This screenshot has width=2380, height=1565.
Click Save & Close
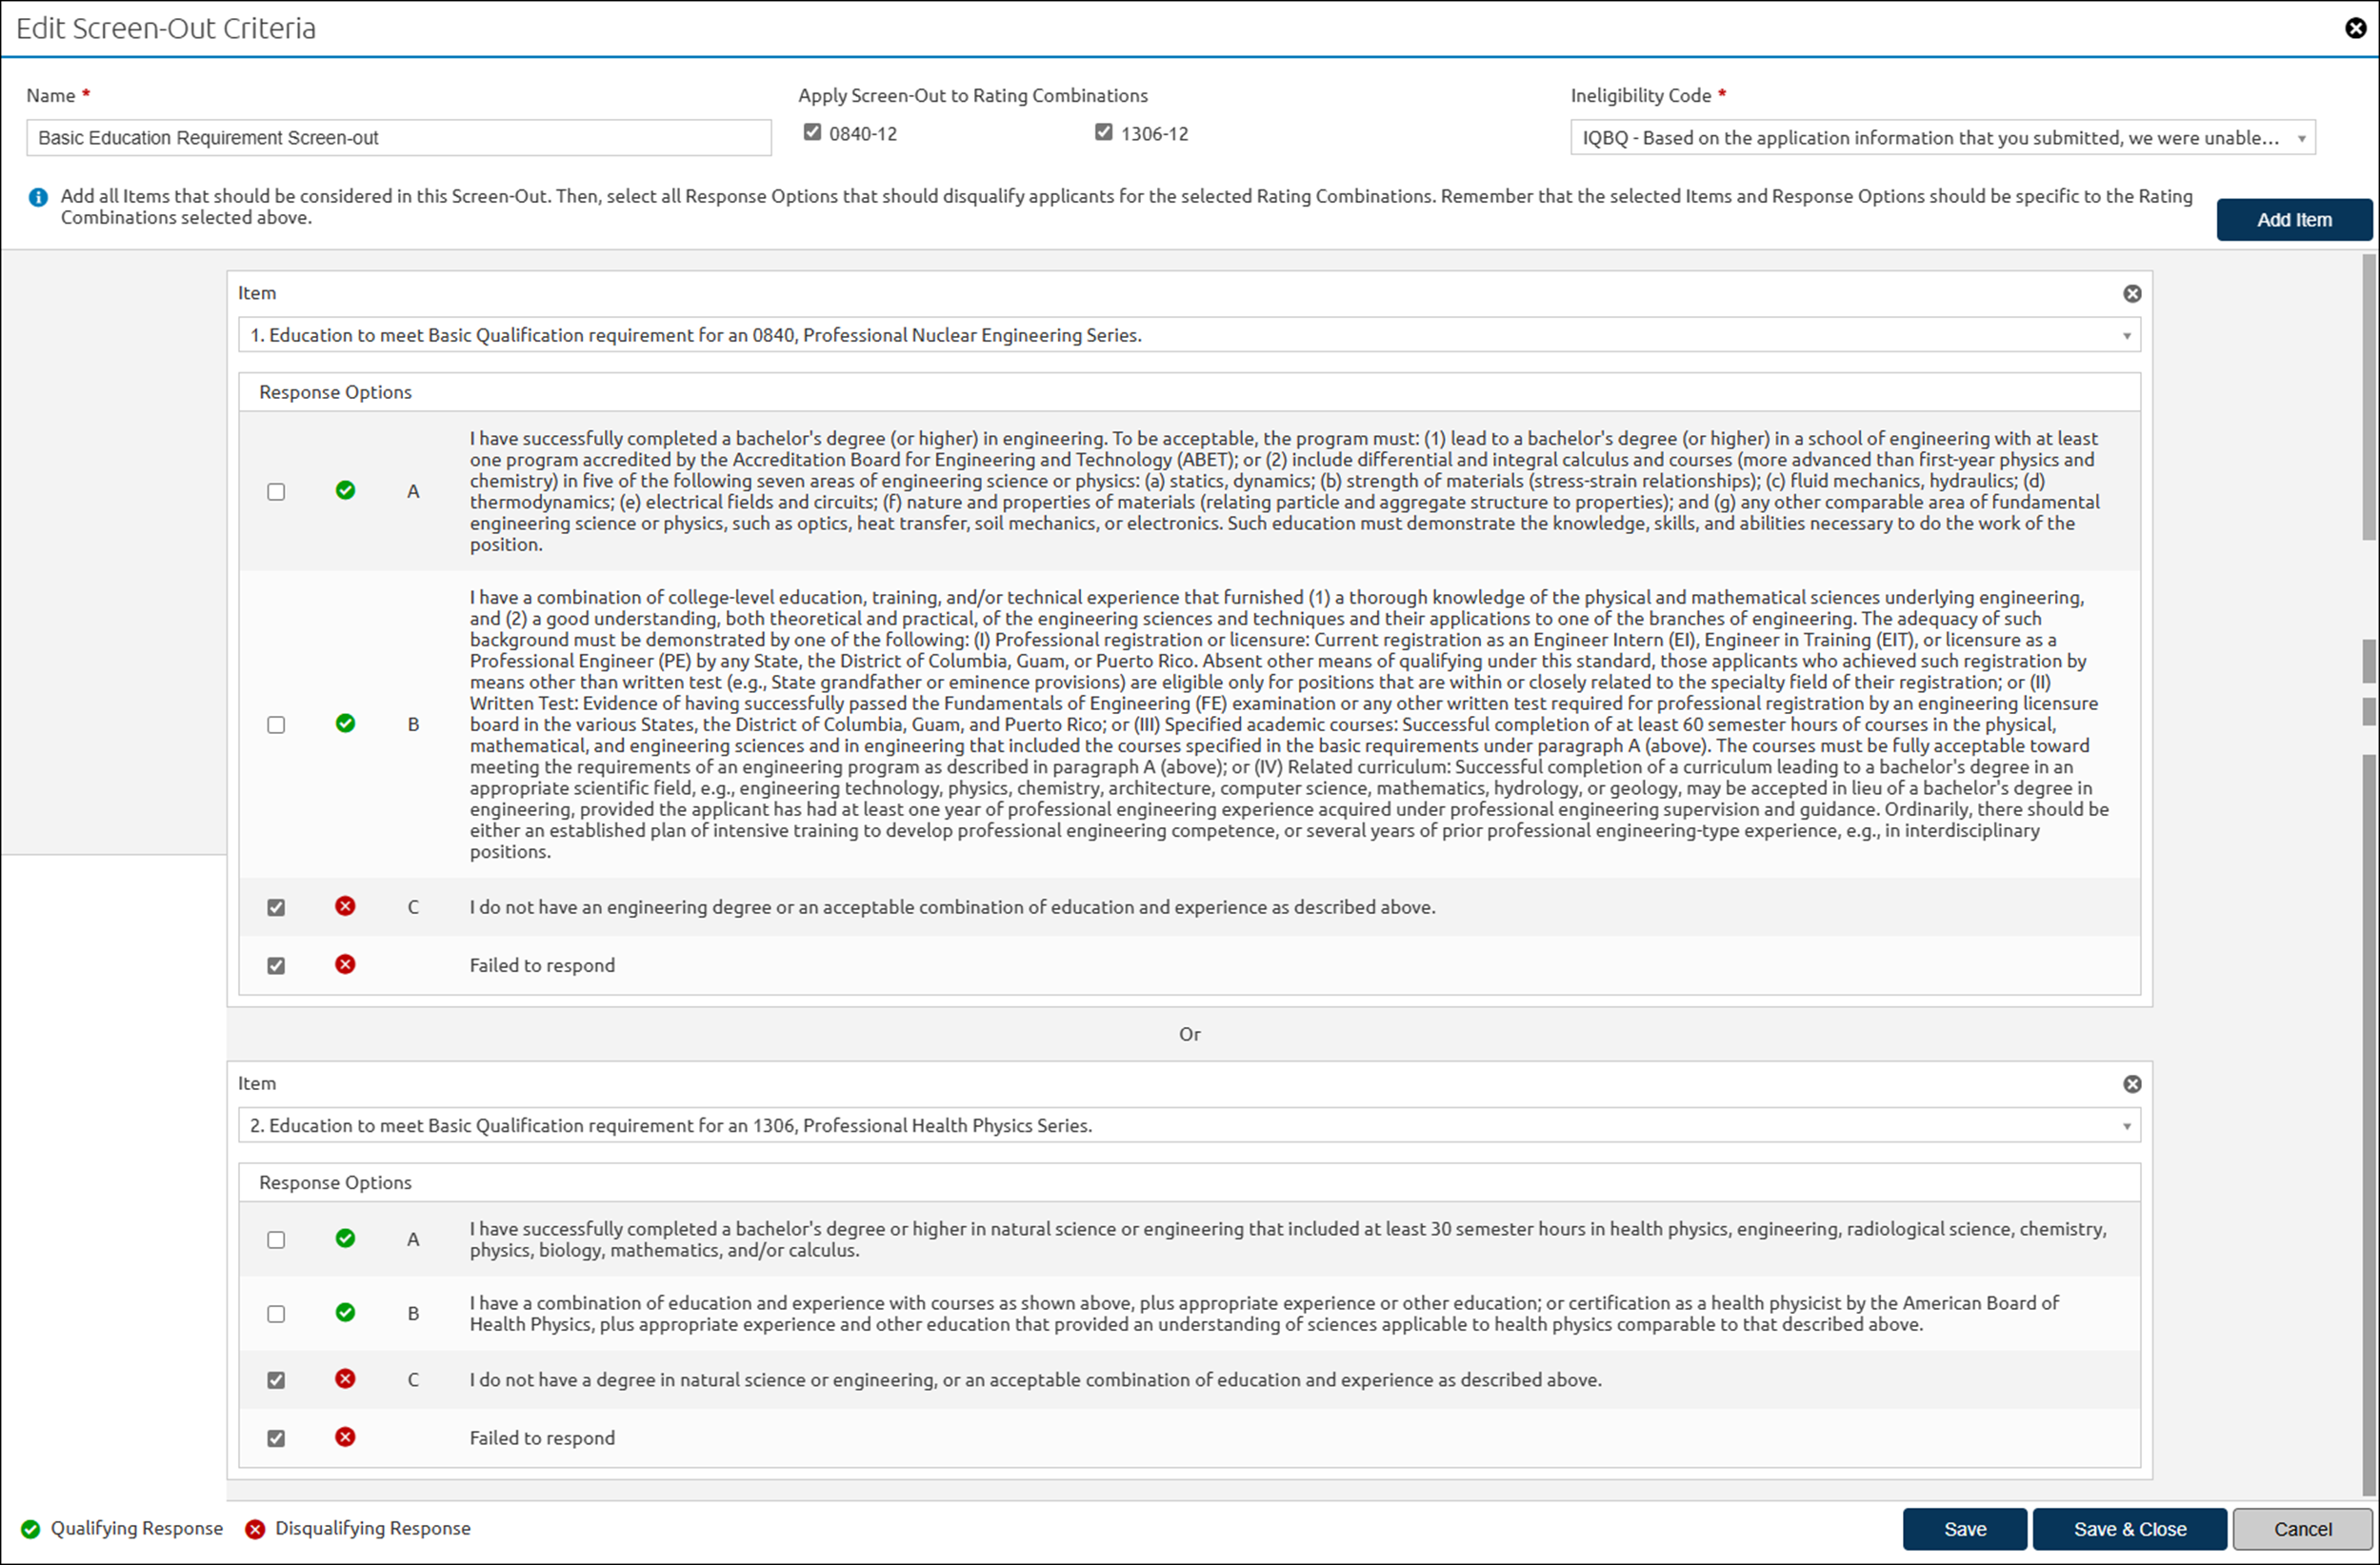(2129, 1528)
